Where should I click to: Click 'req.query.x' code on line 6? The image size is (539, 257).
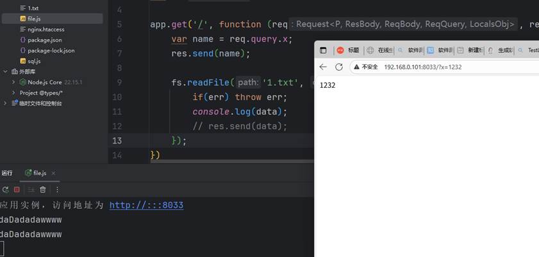click(261, 39)
